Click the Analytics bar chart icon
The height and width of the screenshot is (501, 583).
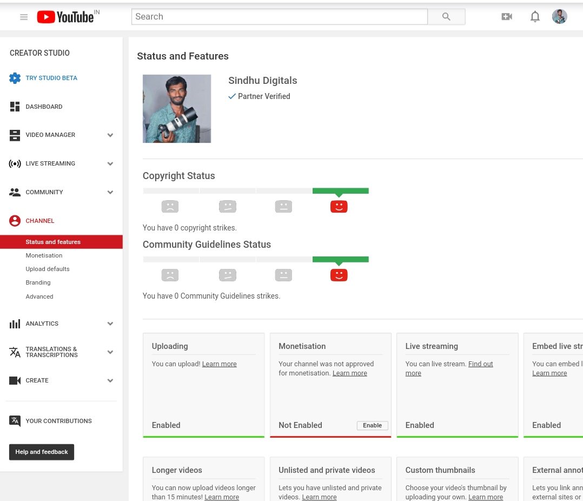pyautogui.click(x=15, y=324)
